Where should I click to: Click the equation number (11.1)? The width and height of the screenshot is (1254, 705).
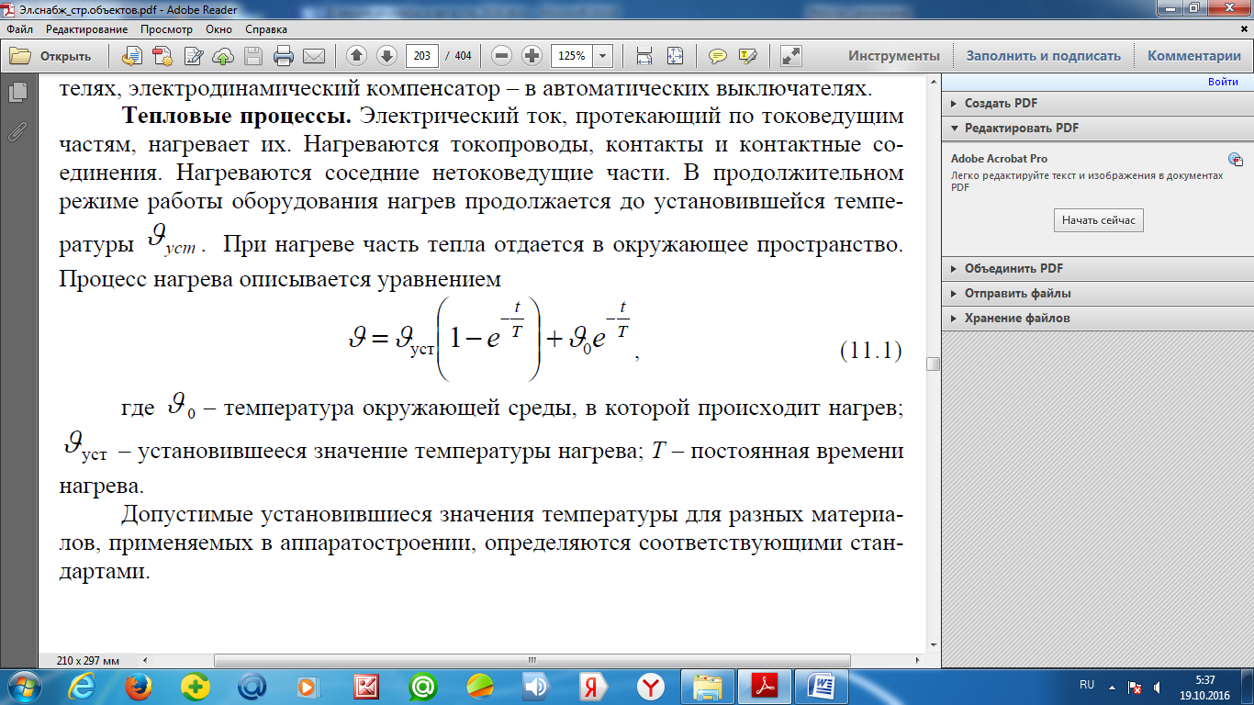click(x=871, y=351)
